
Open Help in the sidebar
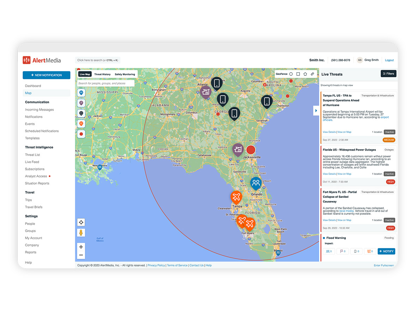tap(28, 263)
